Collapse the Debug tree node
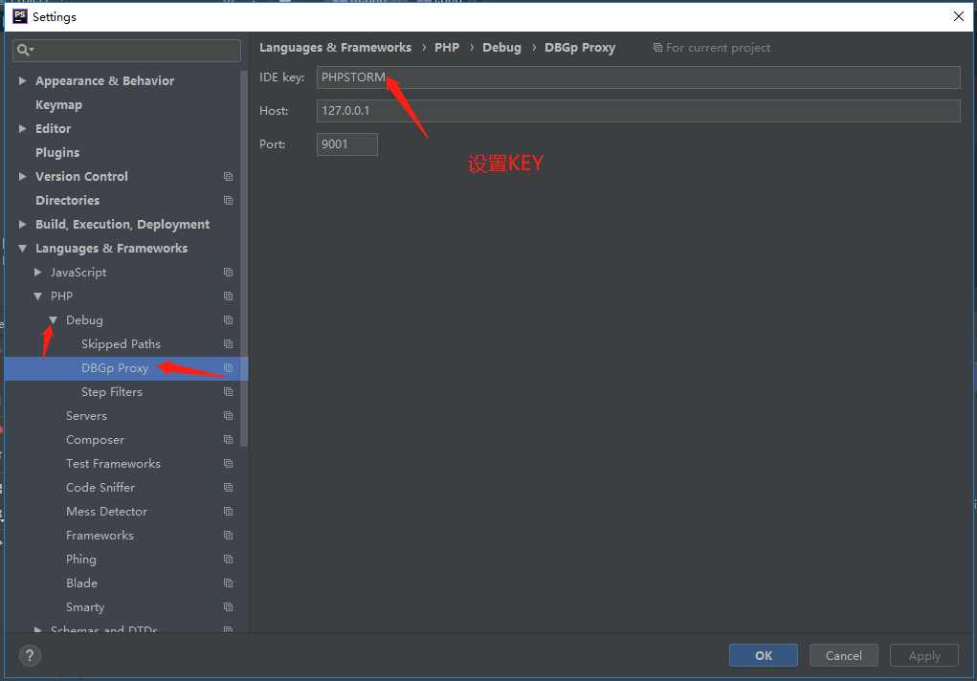977x681 pixels. (x=54, y=320)
